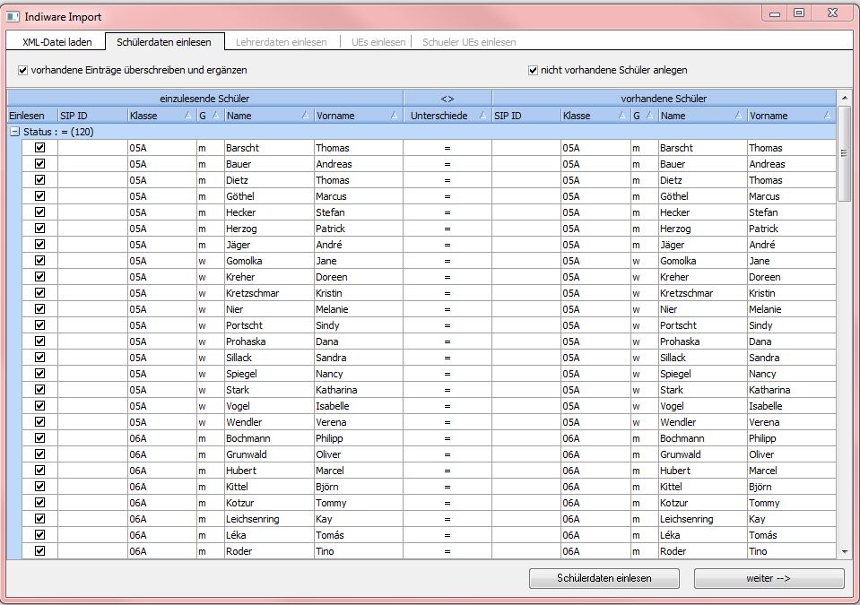Select right Vorname cell 'Isabelle'
This screenshot has width=860, height=605.
tap(792, 406)
